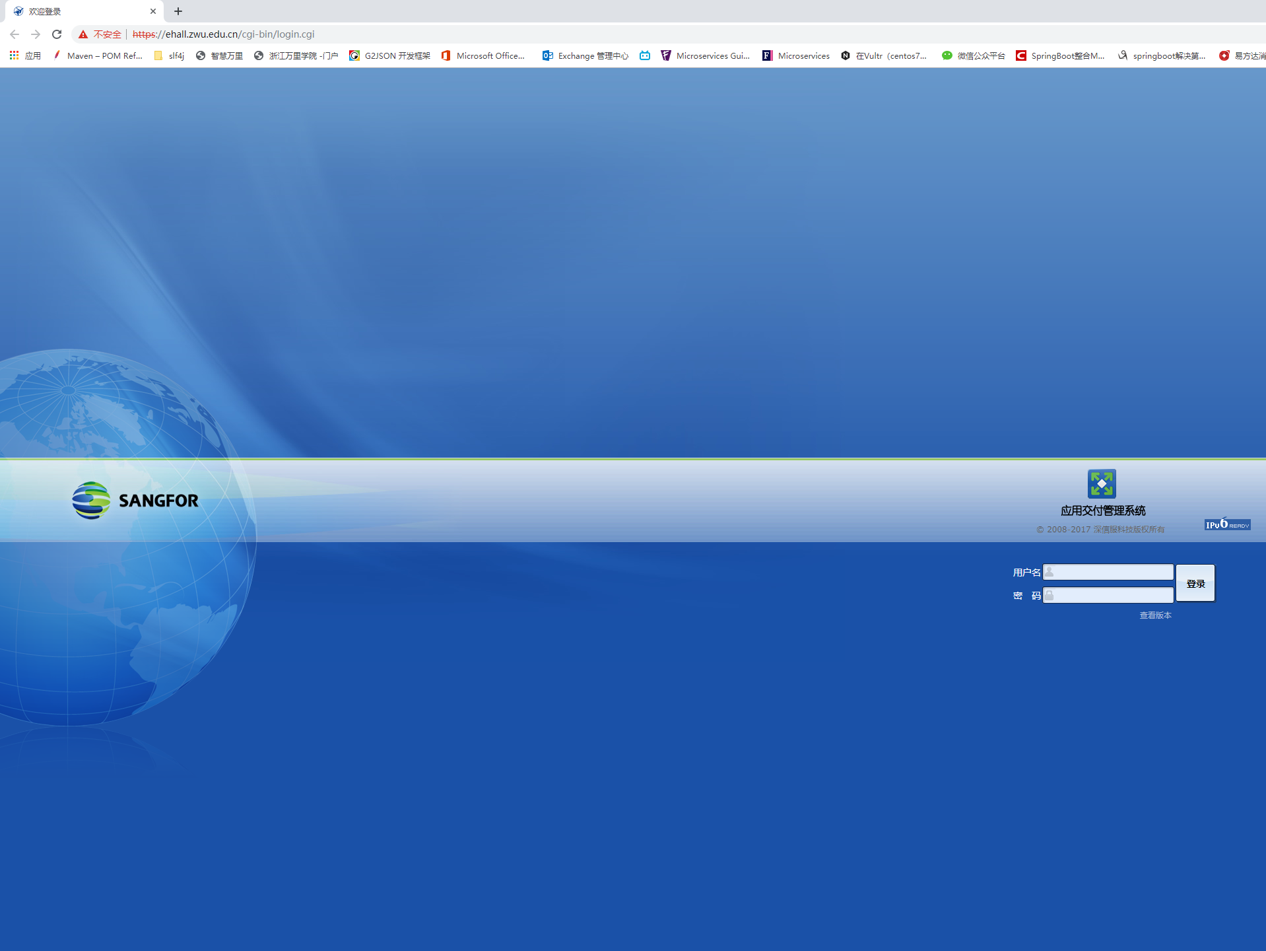The width and height of the screenshot is (1266, 951).
Task: Open a new browser tab
Action: click(178, 11)
